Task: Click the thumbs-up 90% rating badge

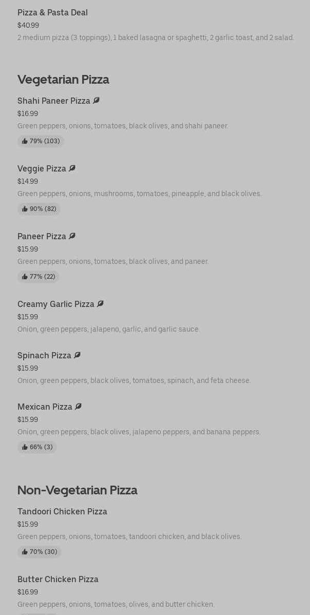Action: click(39, 209)
